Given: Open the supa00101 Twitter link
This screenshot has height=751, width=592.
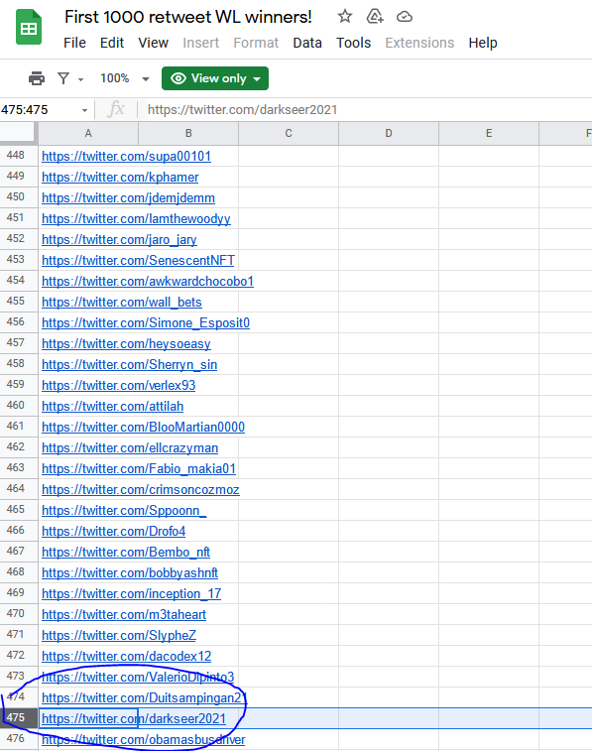Looking at the screenshot, I should tap(126, 156).
